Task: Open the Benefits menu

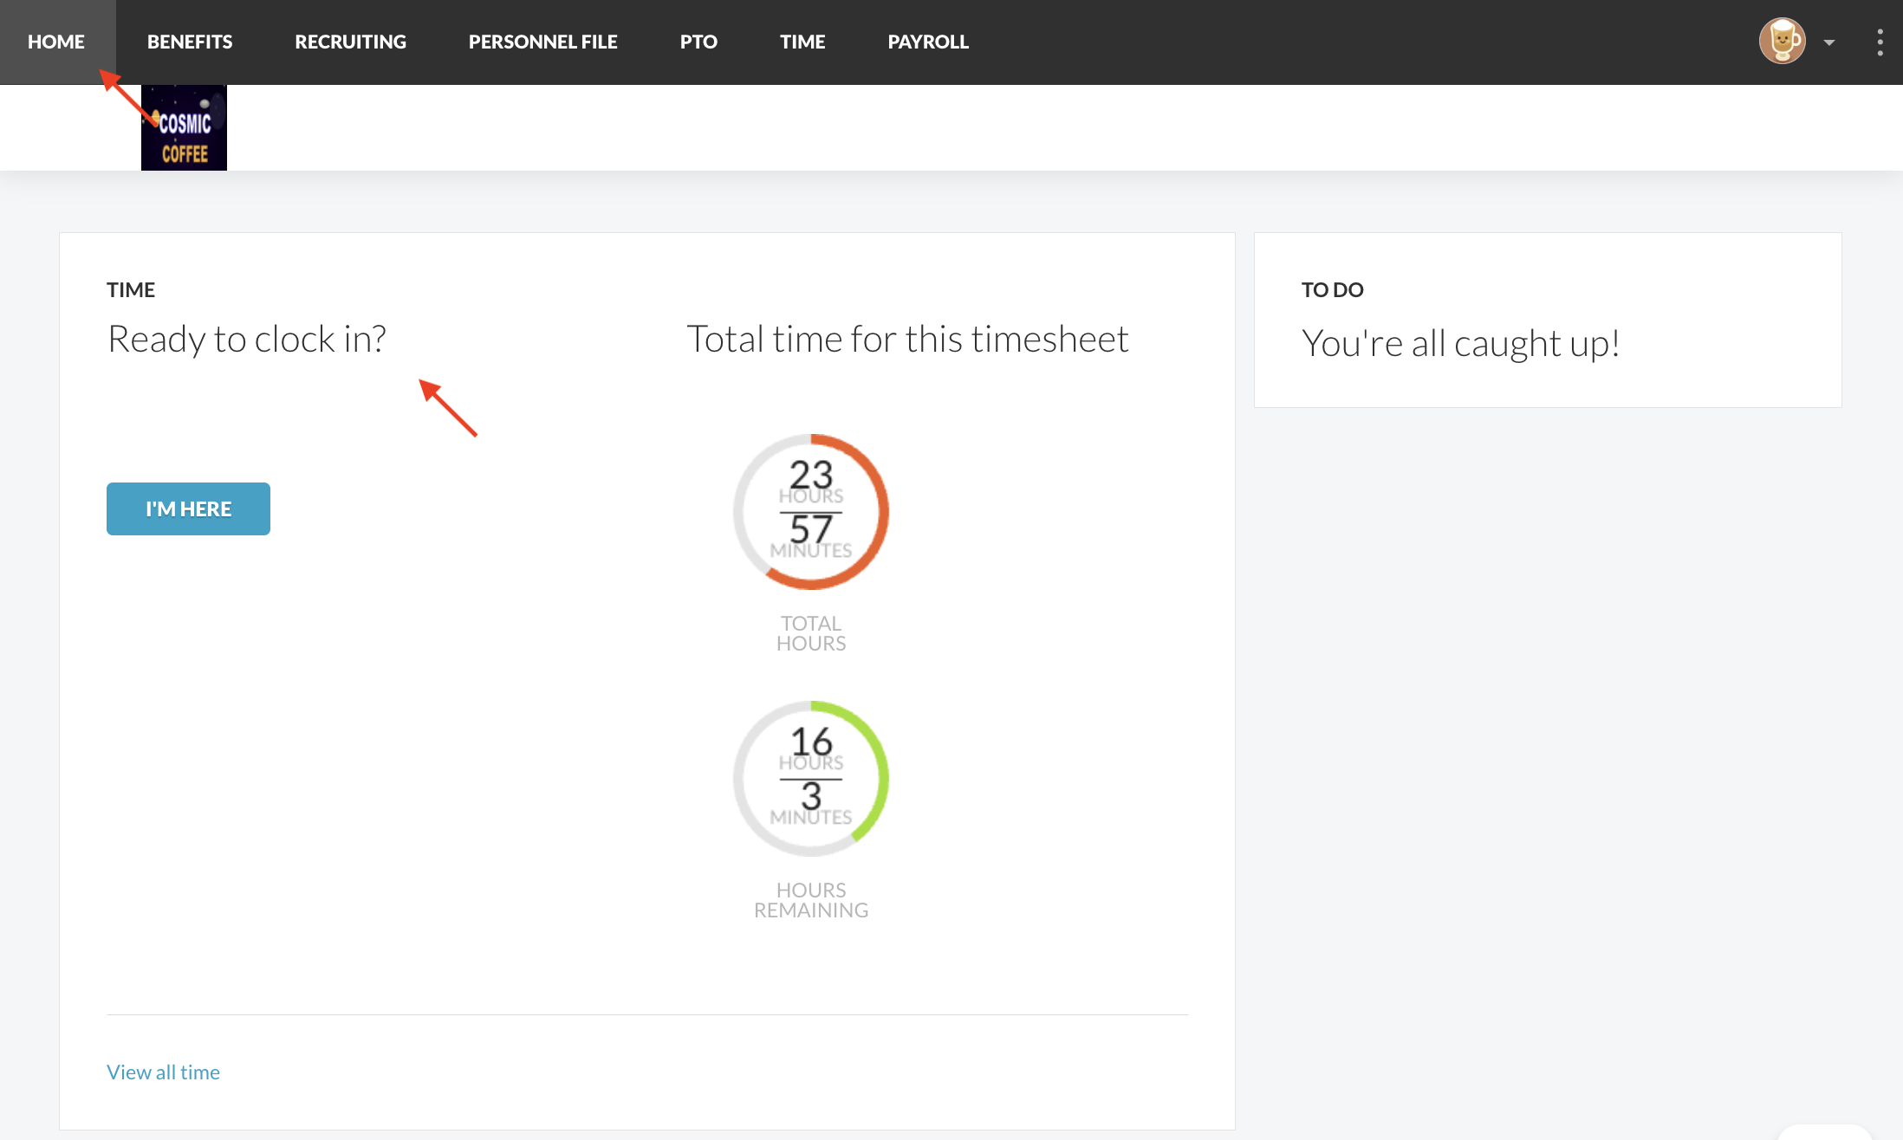Action: 190,42
